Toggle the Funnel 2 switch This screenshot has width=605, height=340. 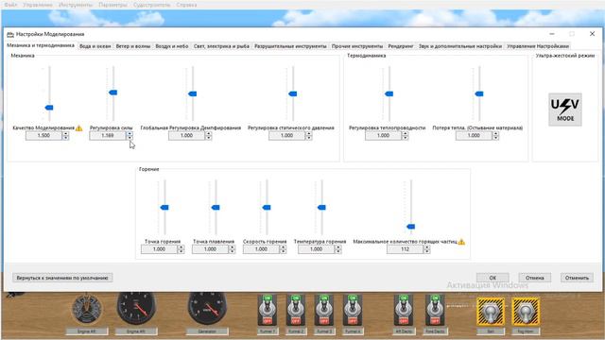click(x=296, y=310)
